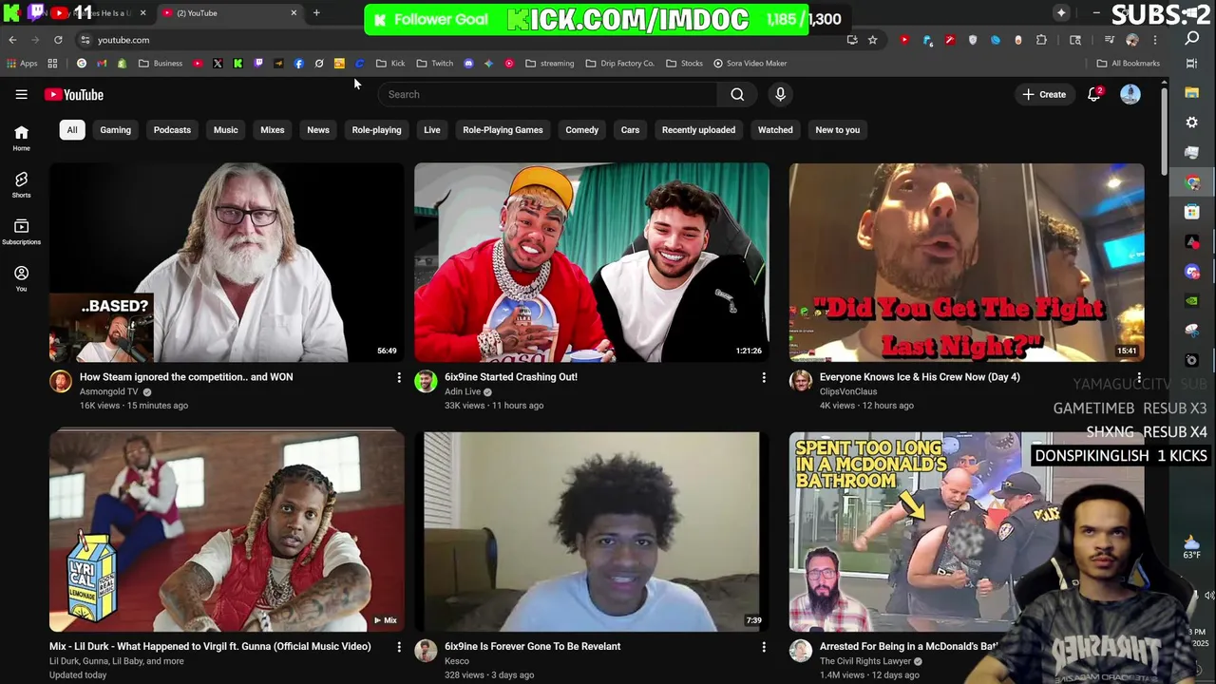
Task: Open more options for the Steam video
Action: (x=399, y=378)
